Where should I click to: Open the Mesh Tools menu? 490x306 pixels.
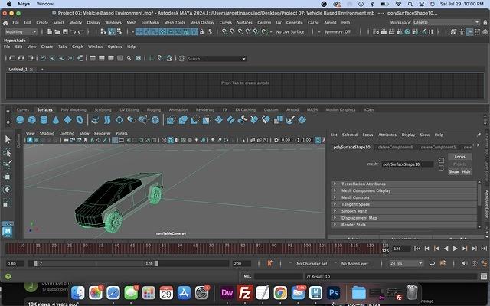pos(175,22)
